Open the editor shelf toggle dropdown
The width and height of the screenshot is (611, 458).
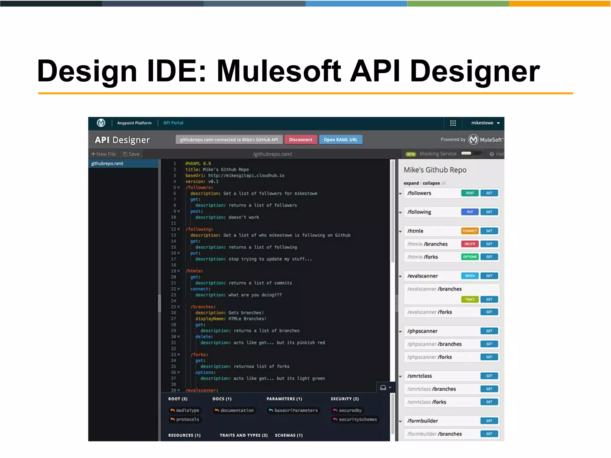coord(386,387)
